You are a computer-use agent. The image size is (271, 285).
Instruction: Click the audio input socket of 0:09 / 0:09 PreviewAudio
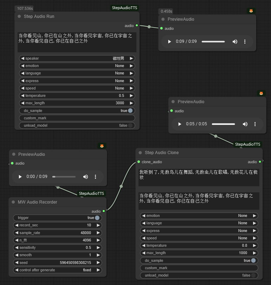(x=161, y=28)
